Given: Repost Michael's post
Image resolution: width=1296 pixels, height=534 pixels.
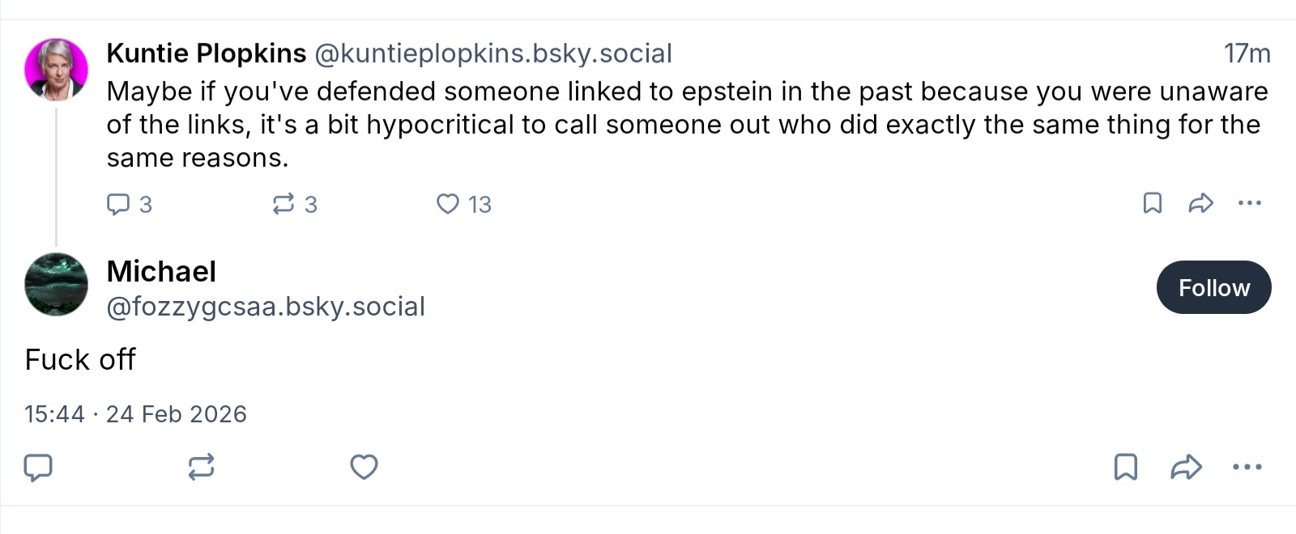Looking at the screenshot, I should pos(201,467).
